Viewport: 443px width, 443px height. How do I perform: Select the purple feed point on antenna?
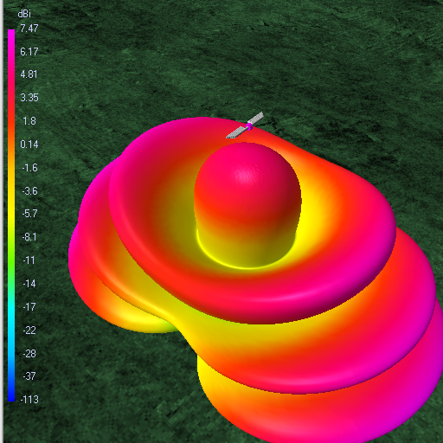249,126
